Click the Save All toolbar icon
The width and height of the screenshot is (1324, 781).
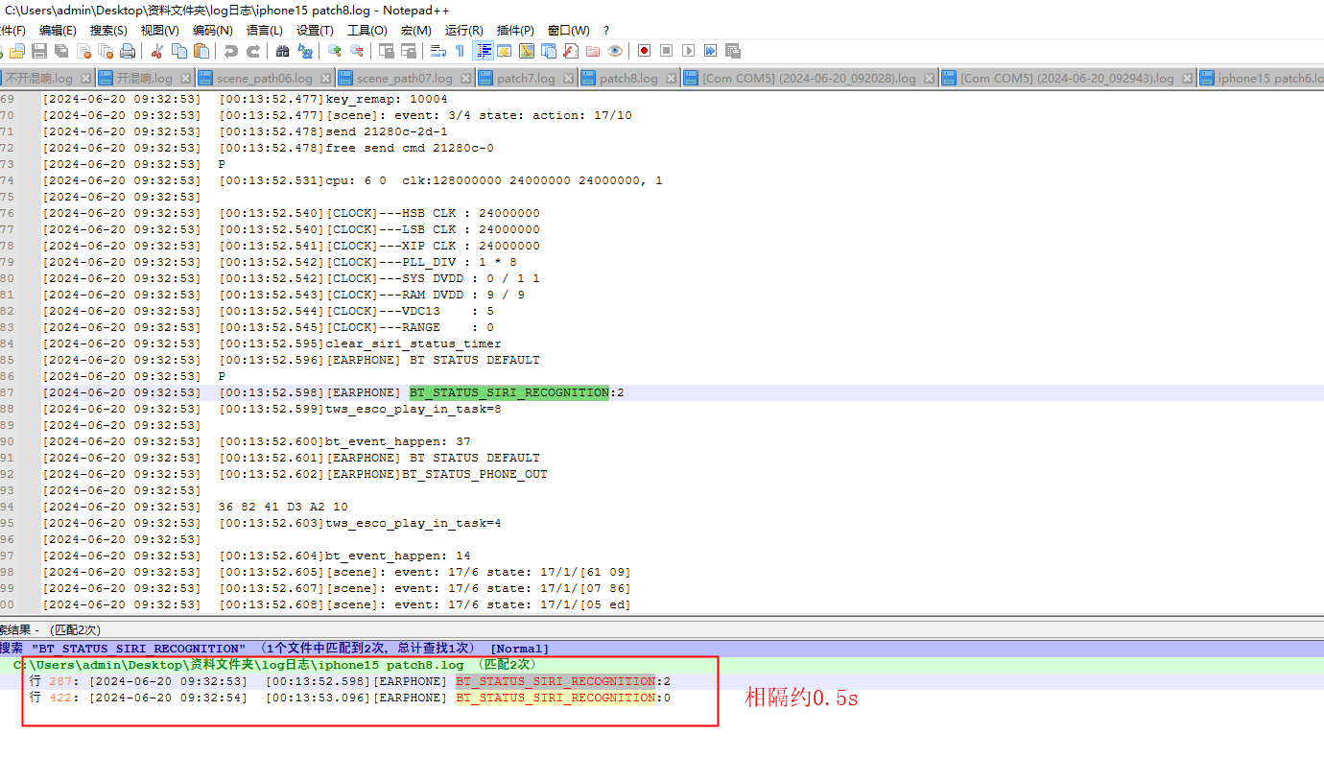61,51
